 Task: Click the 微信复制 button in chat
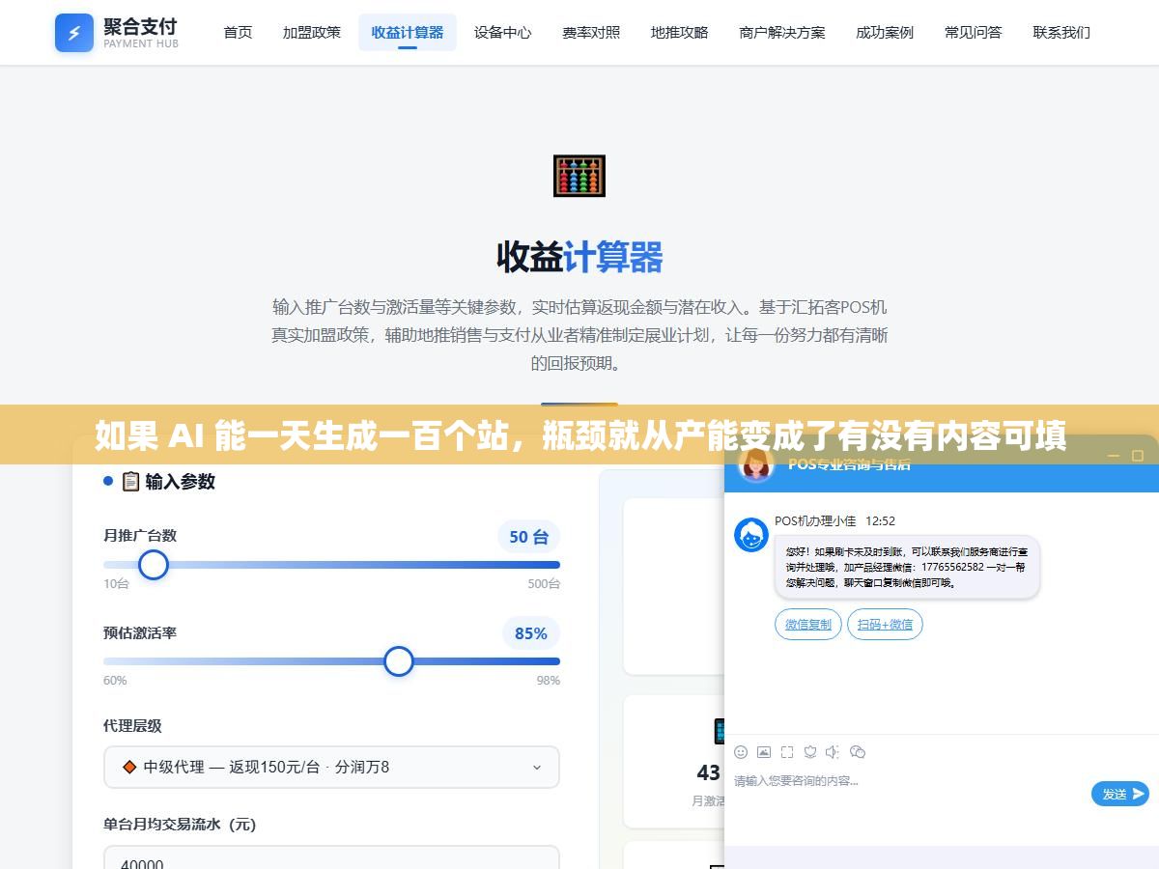coord(808,624)
